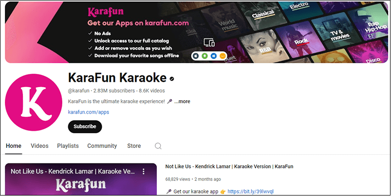Switch to the Home tab

pos(14,146)
